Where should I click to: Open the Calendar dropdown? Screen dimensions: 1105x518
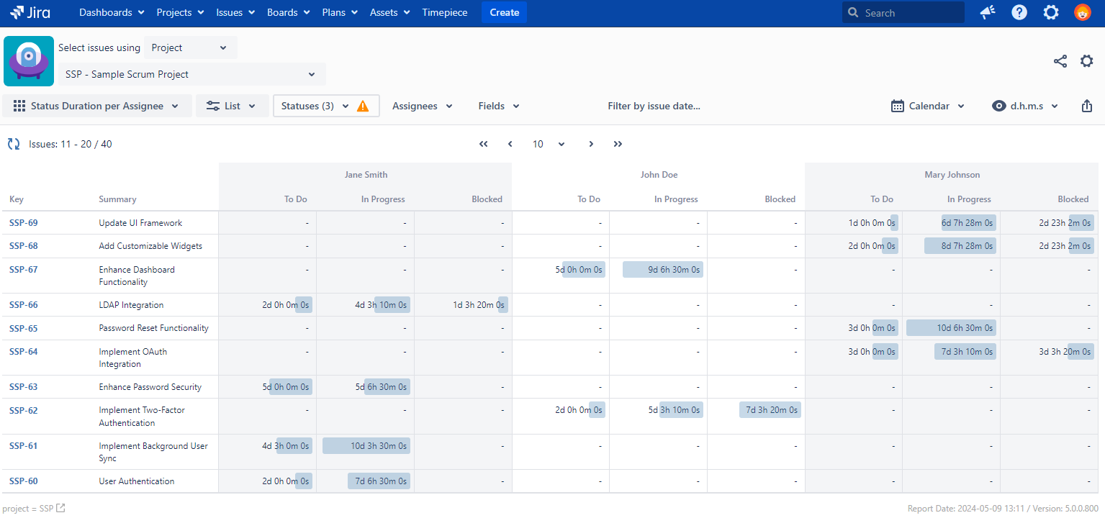coord(927,106)
